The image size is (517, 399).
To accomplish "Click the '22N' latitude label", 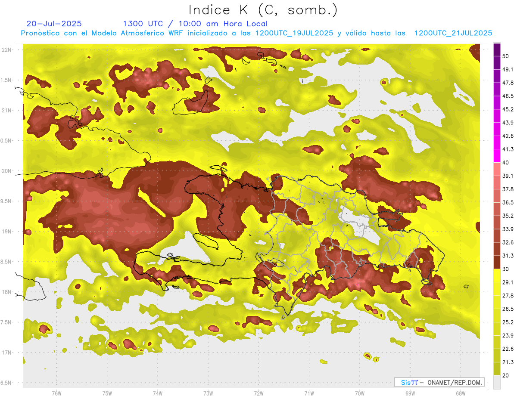I will click(6, 50).
